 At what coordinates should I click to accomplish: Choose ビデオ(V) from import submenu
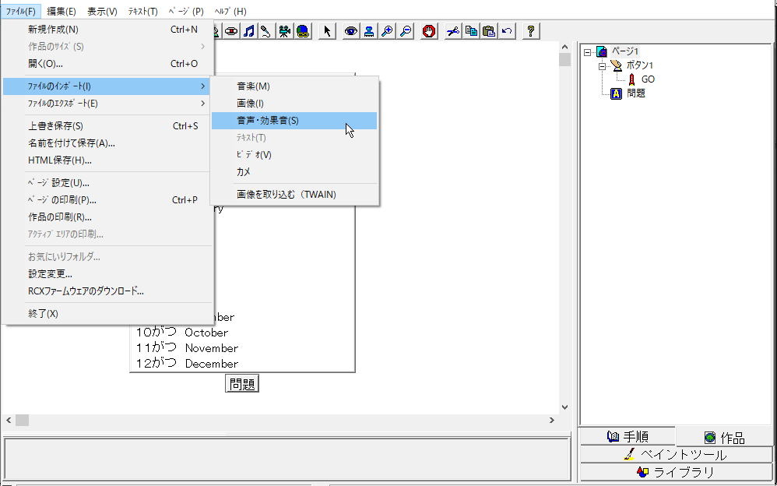tap(294, 155)
